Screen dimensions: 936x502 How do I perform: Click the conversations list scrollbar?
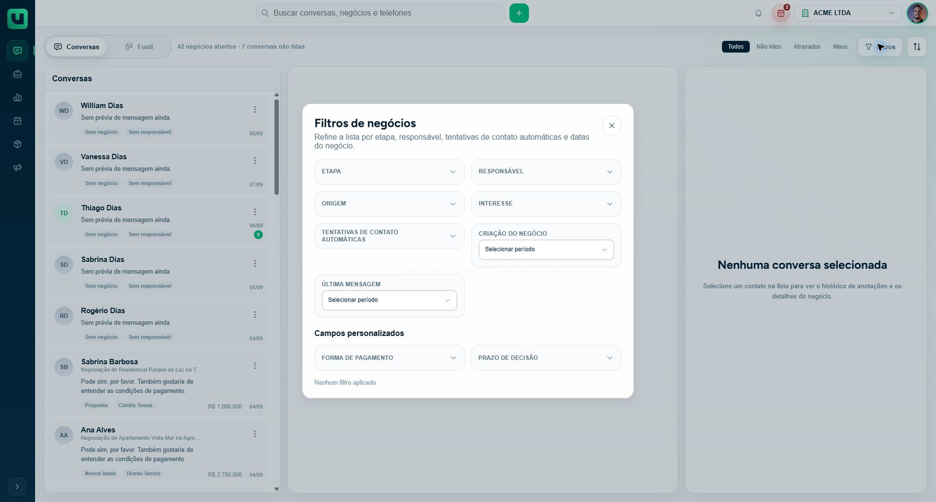(277, 147)
